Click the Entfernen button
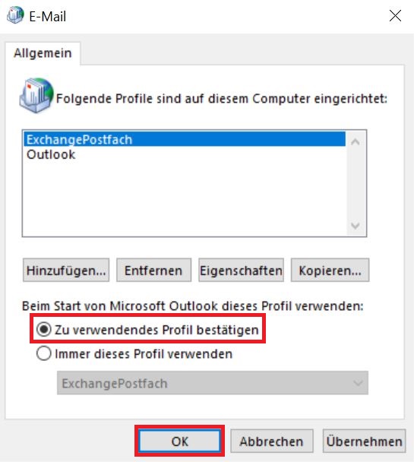 (153, 271)
